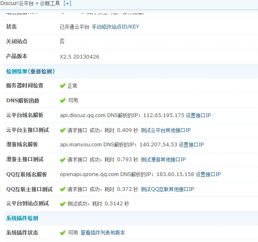Click the IP address 140.207.54.53
The image size is (258, 242).
click(x=158, y=145)
